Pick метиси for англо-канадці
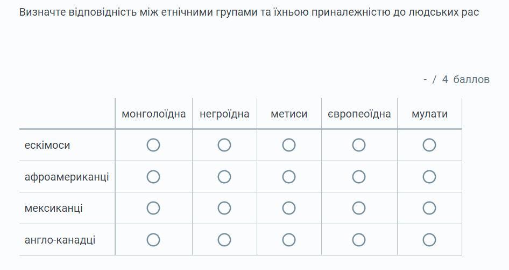Viewport: 509px width, 270px height. click(289, 240)
